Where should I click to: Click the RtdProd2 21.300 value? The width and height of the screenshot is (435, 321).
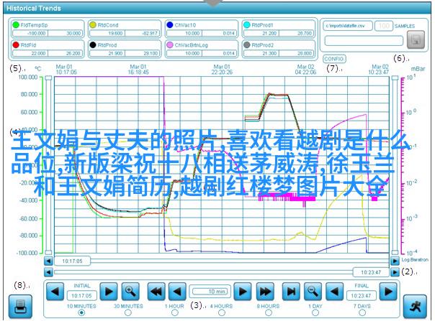tap(261, 53)
